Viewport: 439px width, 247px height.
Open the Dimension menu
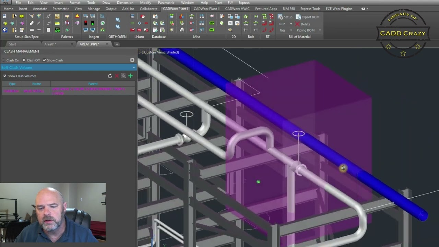point(125,2)
